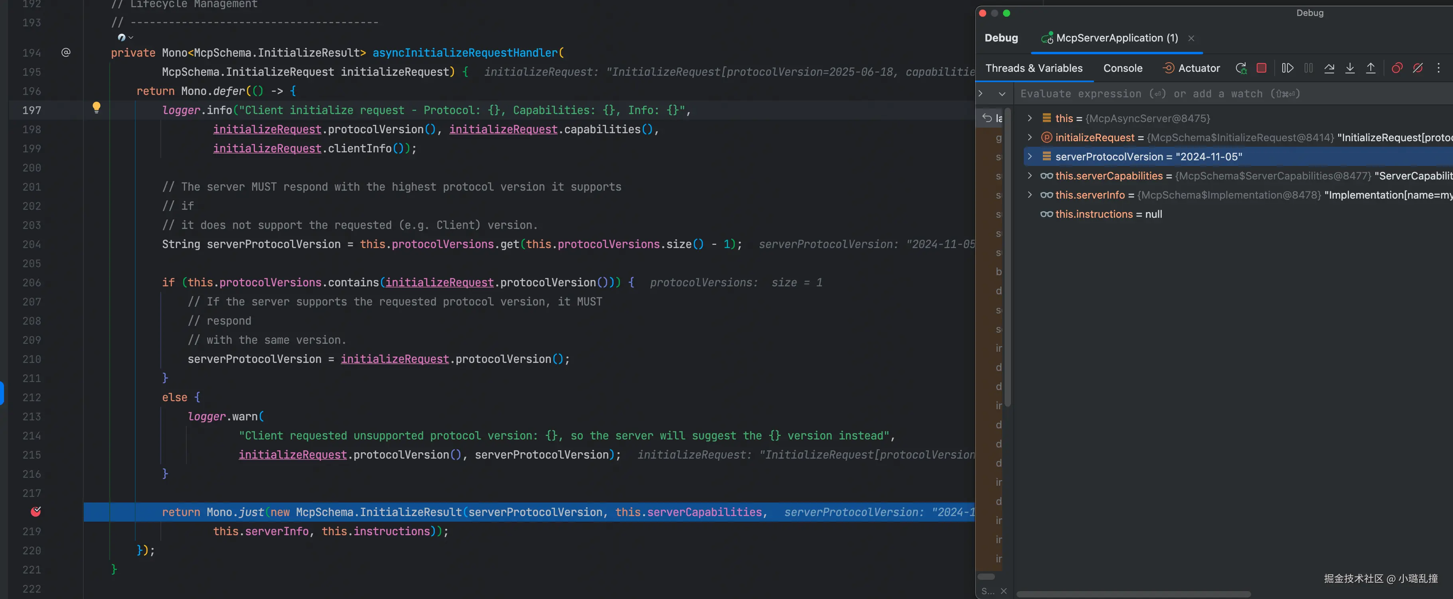Click the lightbulb intention icon on line 197

[x=97, y=107]
